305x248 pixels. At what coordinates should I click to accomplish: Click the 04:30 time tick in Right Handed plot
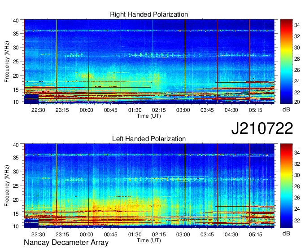tap(231, 110)
